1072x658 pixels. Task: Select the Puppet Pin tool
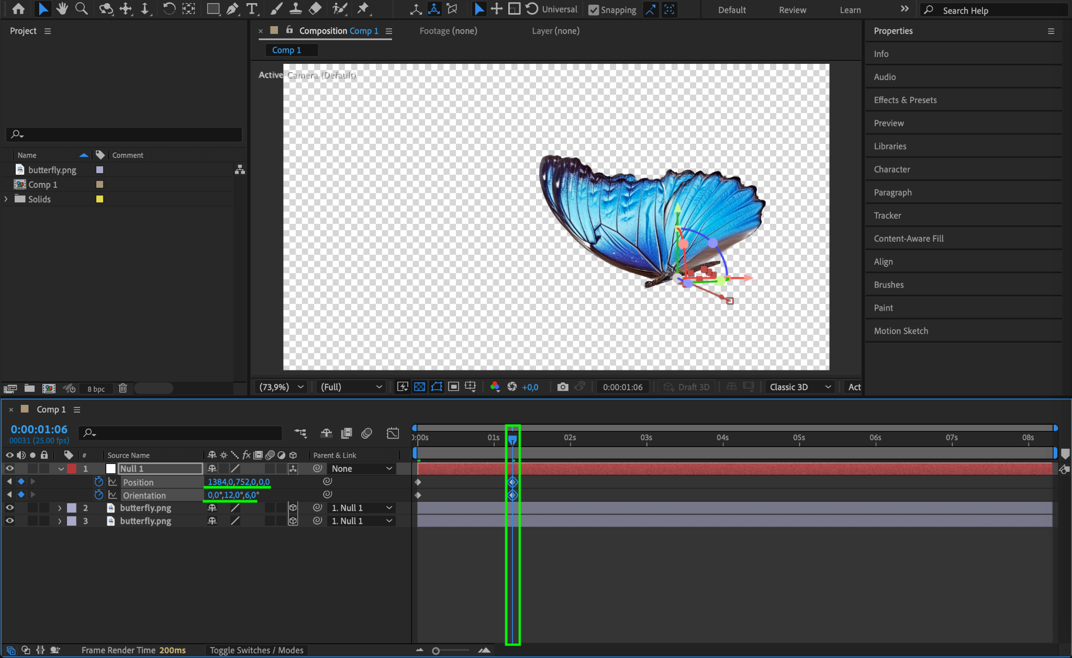(363, 9)
